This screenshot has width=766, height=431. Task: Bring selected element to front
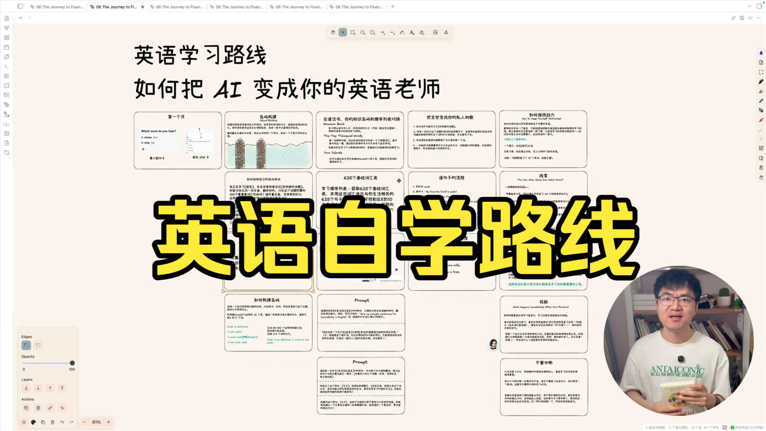click(x=62, y=388)
